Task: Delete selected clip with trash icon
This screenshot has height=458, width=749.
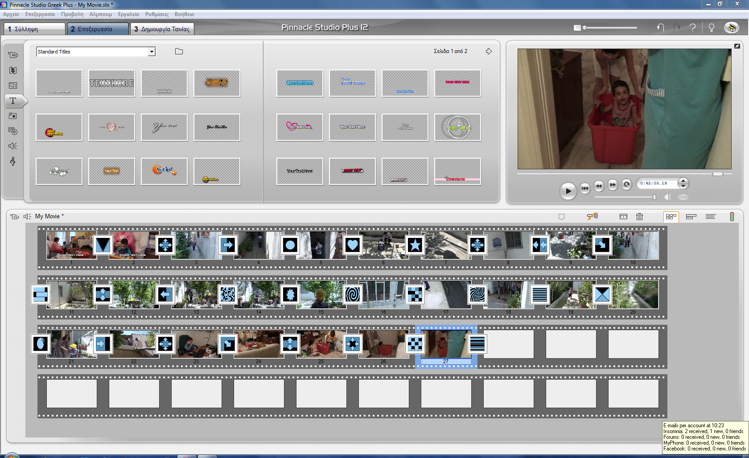Action: (x=639, y=217)
